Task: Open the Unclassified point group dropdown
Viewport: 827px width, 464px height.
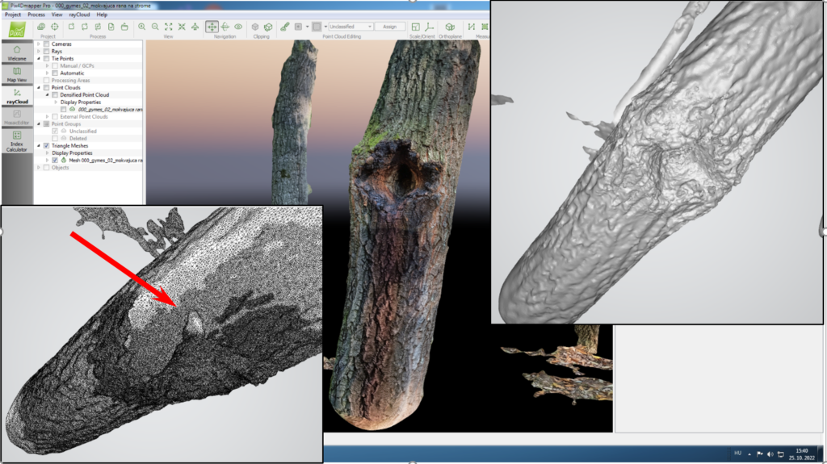Action: tap(351, 27)
